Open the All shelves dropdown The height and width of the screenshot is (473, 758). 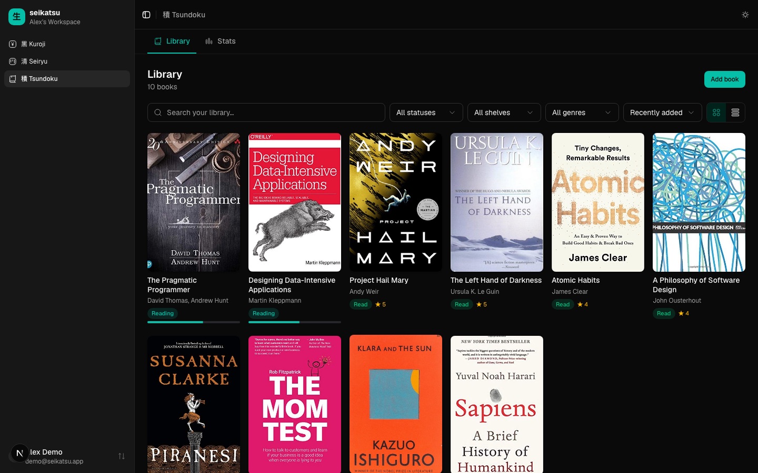click(504, 112)
